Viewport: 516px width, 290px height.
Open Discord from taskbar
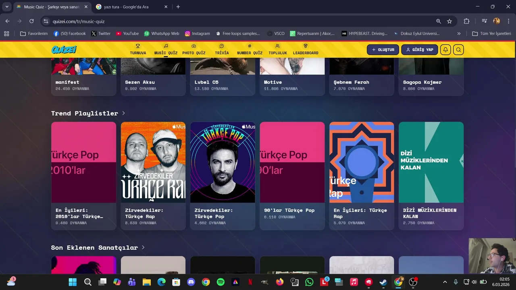pos(191,282)
